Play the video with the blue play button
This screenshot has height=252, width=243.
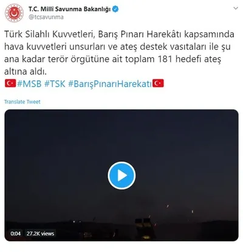pyautogui.click(x=122, y=175)
